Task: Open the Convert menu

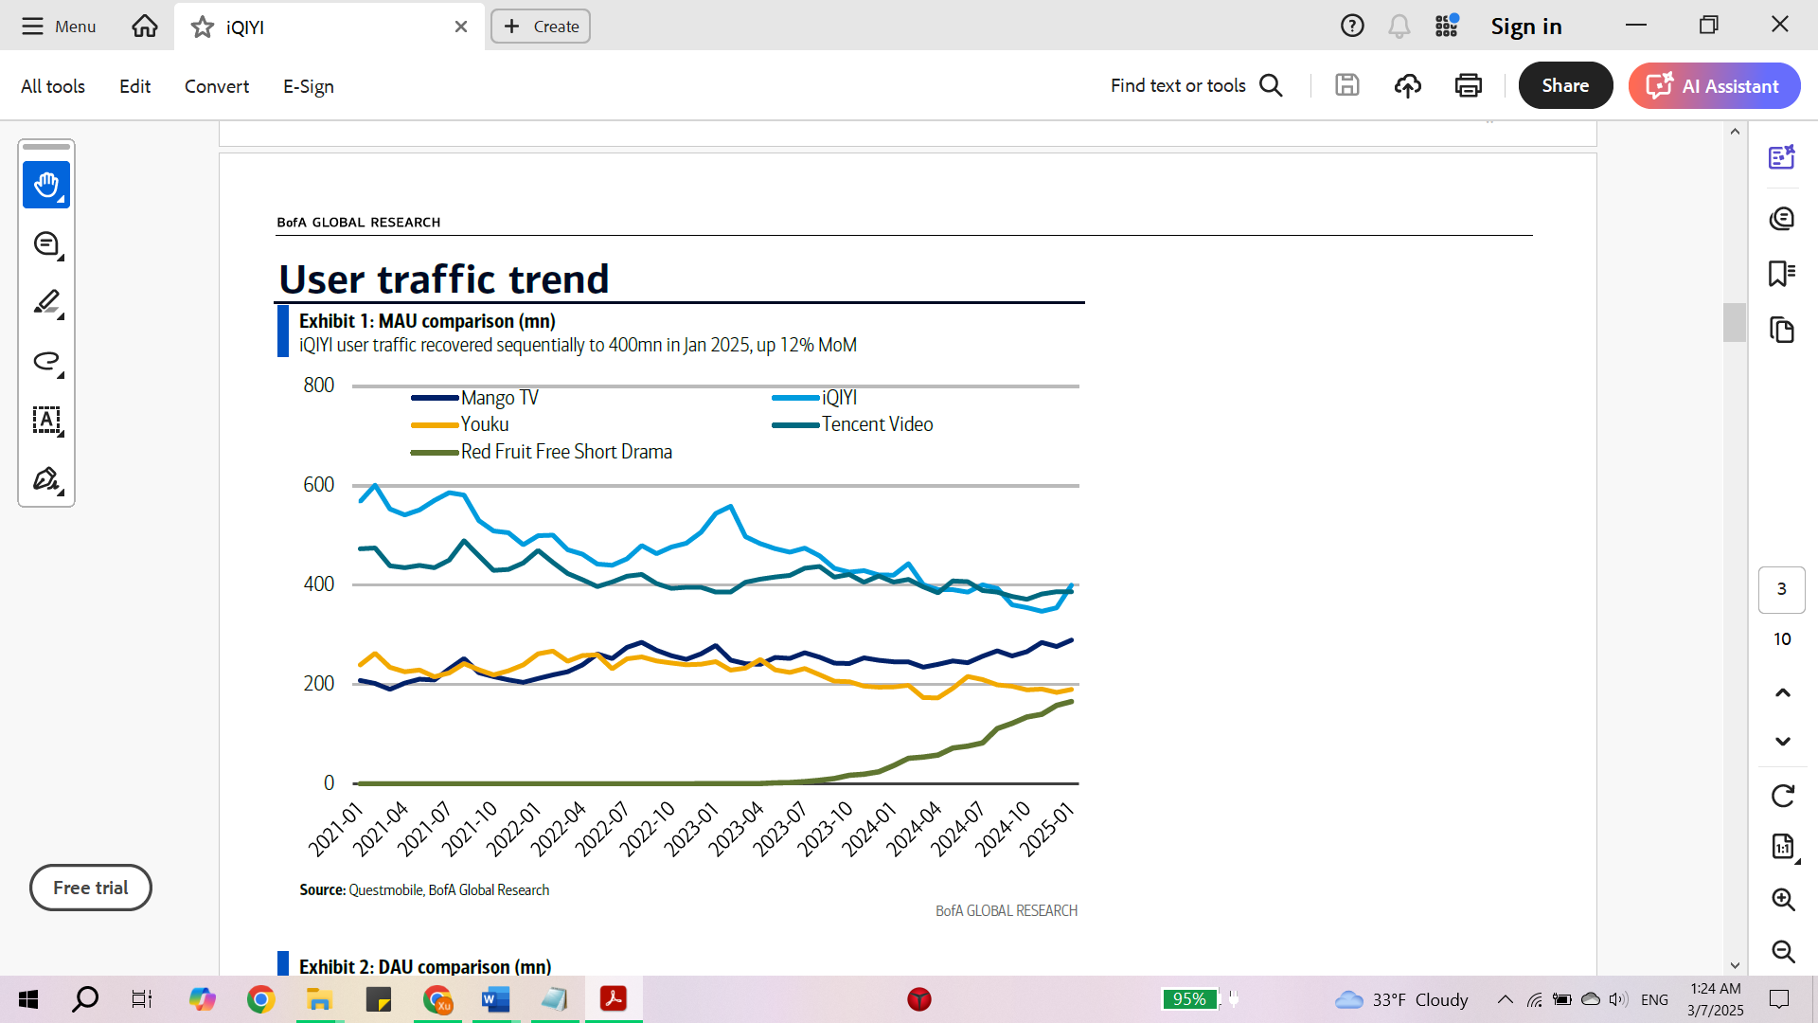Action: coord(217,86)
